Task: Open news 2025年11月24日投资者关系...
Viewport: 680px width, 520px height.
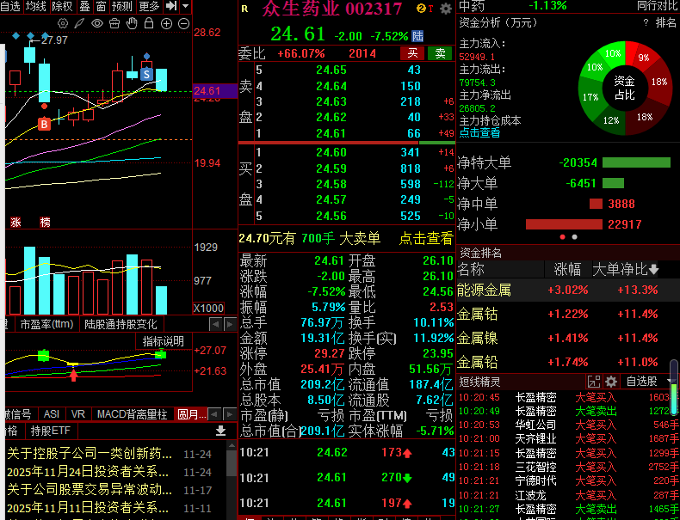Action: point(88,472)
